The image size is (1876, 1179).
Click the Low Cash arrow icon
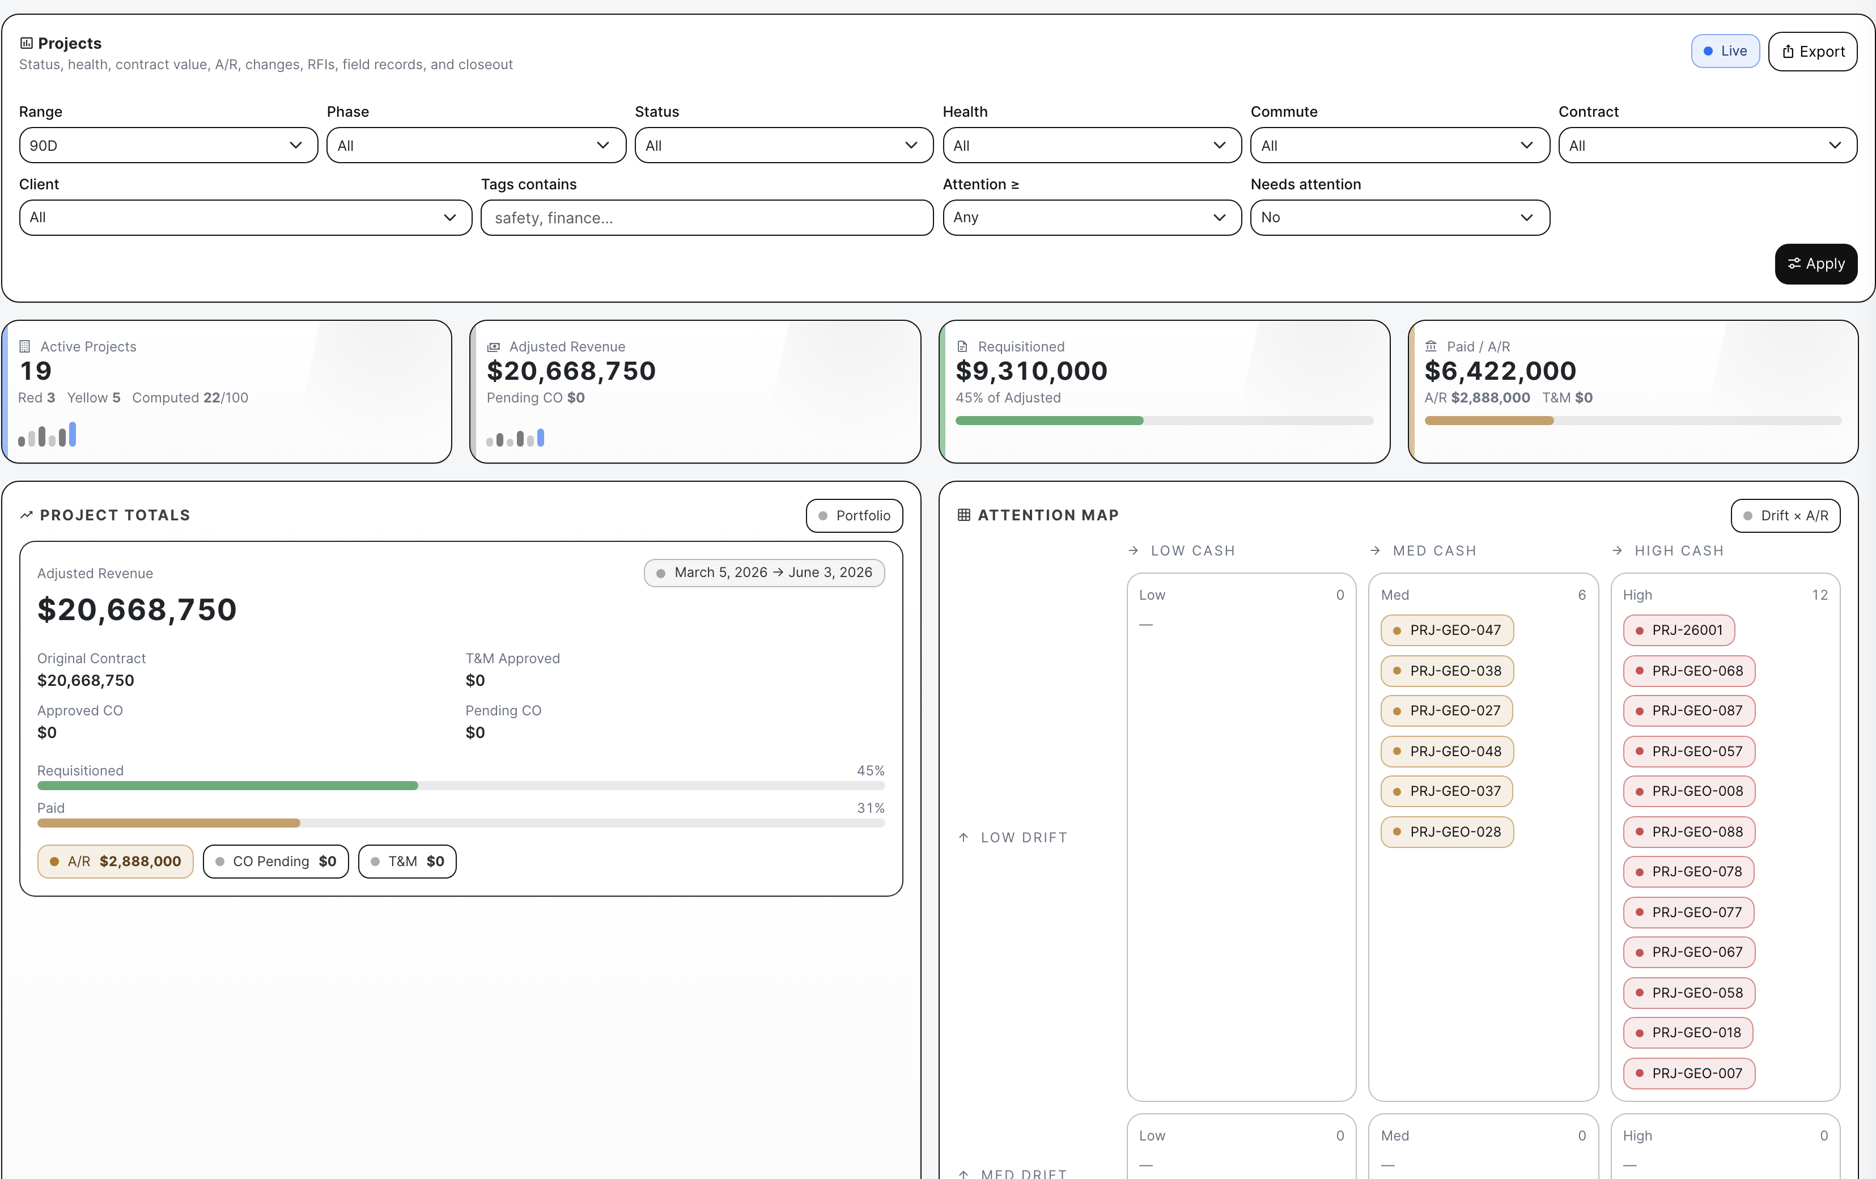tap(1134, 550)
